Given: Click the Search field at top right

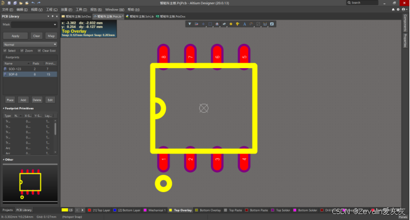Looking at the screenshot, I should (362, 2).
